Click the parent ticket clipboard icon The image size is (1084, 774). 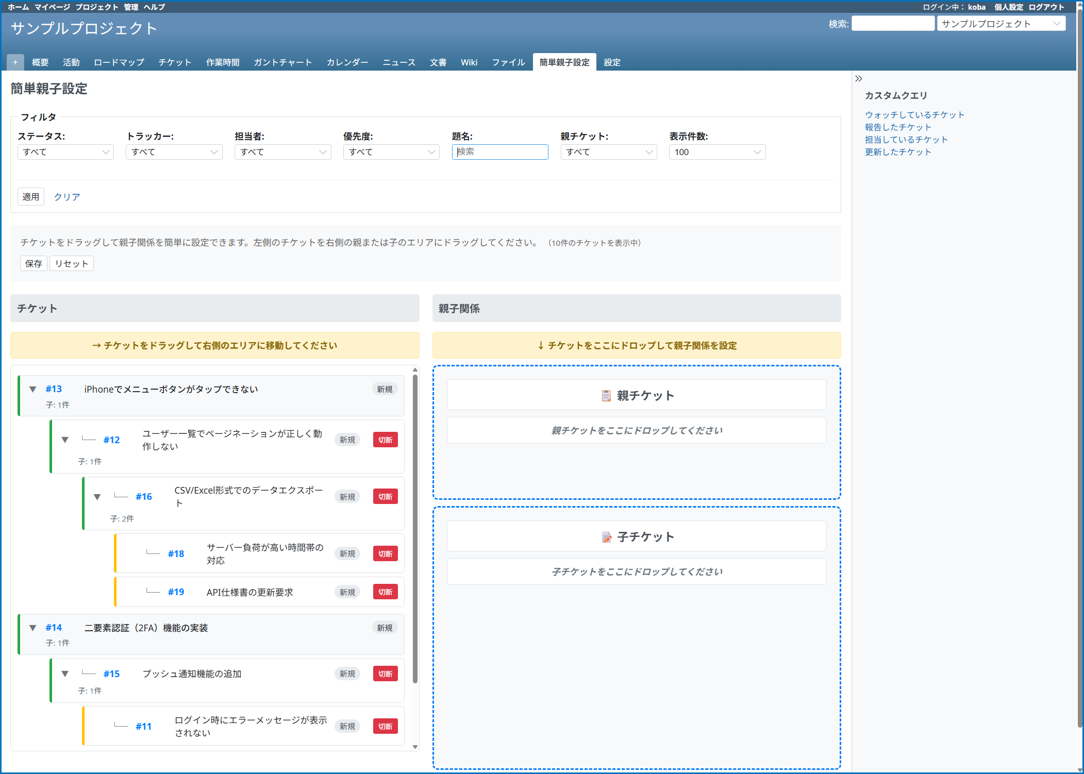tap(606, 396)
